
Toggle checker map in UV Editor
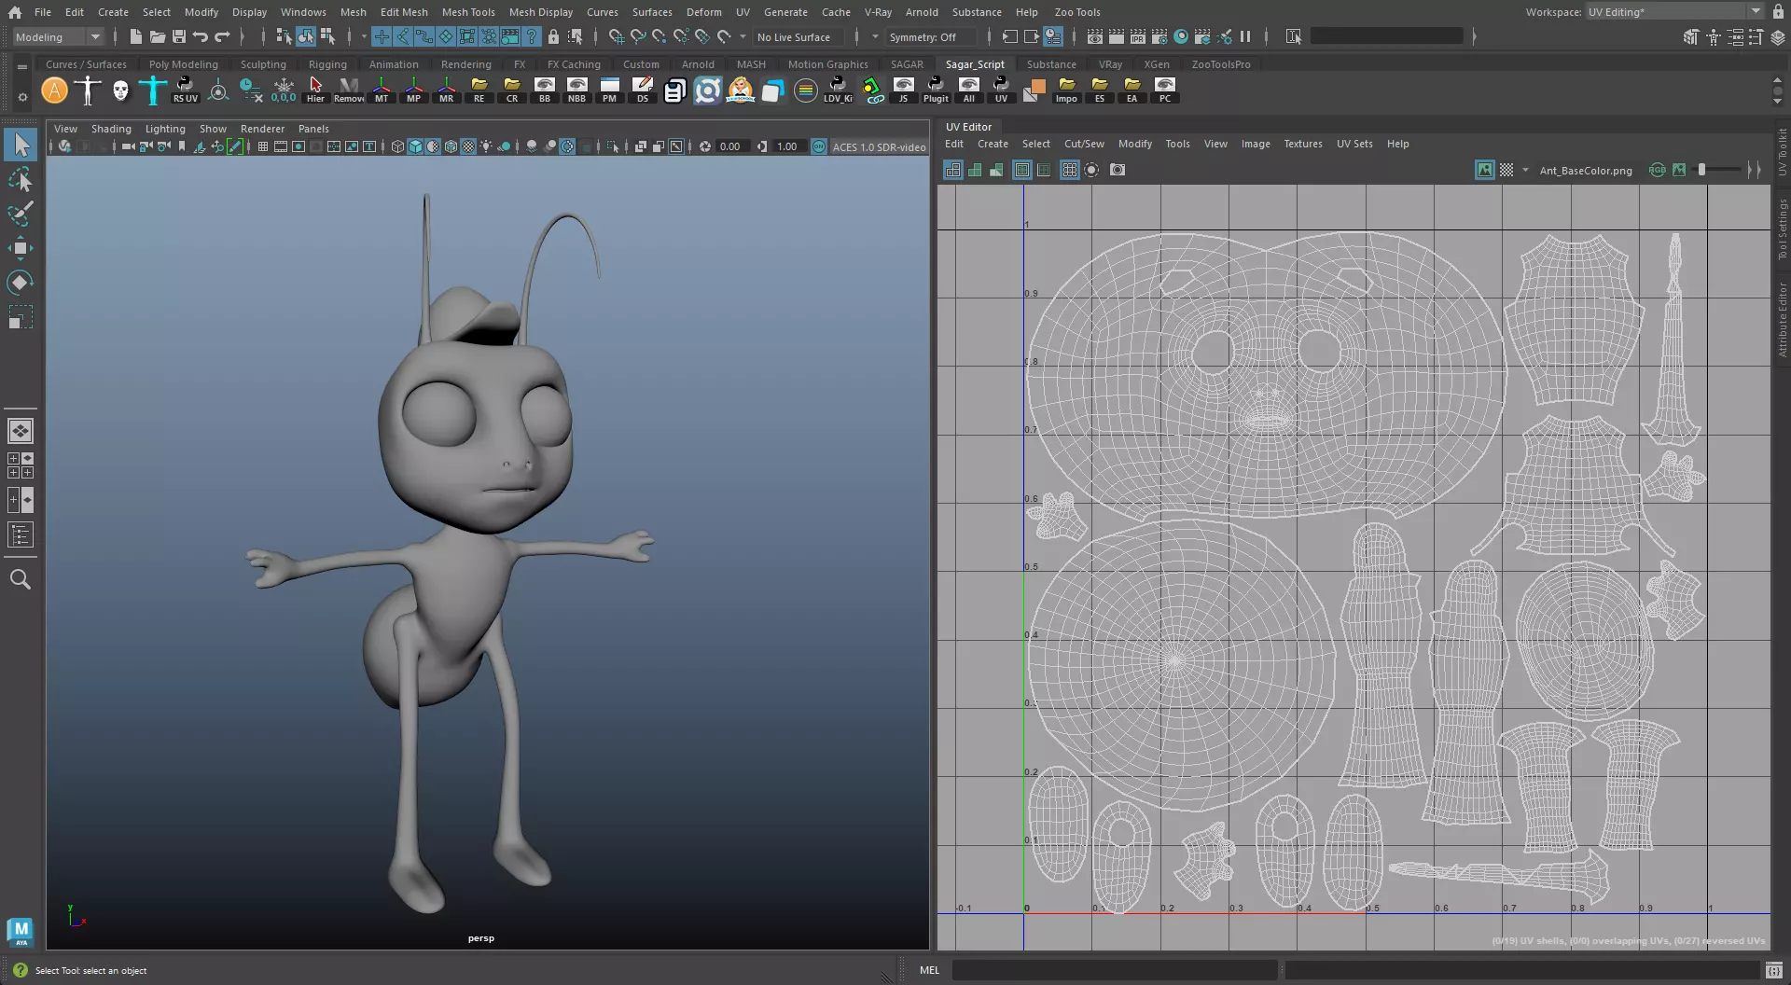(x=1506, y=170)
